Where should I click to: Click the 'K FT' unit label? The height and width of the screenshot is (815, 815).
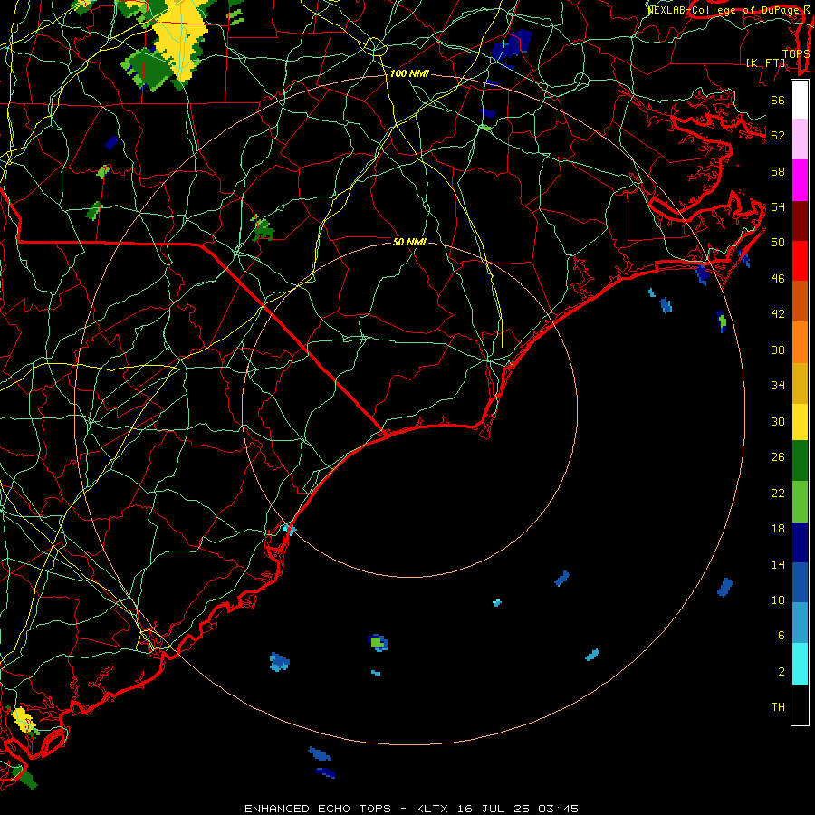pyautogui.click(x=766, y=62)
